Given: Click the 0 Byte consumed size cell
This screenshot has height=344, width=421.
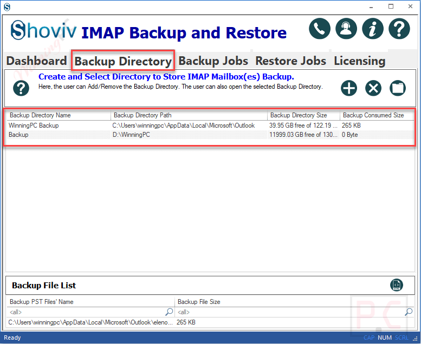Looking at the screenshot, I should (x=377, y=135).
